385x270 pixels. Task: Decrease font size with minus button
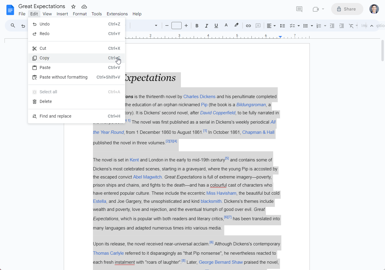[x=167, y=26]
